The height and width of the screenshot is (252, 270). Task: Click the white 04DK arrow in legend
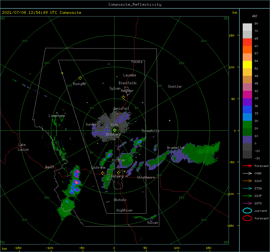pyautogui.click(x=247, y=173)
